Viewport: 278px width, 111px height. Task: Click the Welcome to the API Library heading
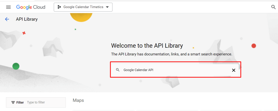click(x=147, y=46)
